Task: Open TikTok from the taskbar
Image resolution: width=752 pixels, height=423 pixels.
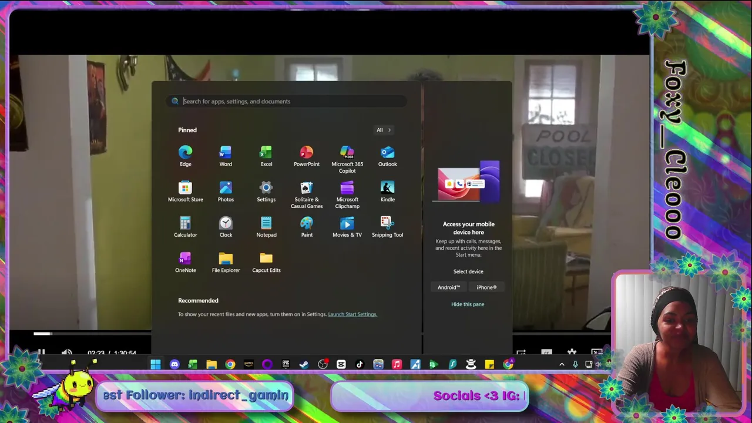Action: click(360, 364)
